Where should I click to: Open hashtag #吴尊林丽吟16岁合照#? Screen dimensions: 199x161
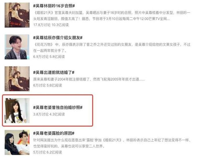pos(54,6)
